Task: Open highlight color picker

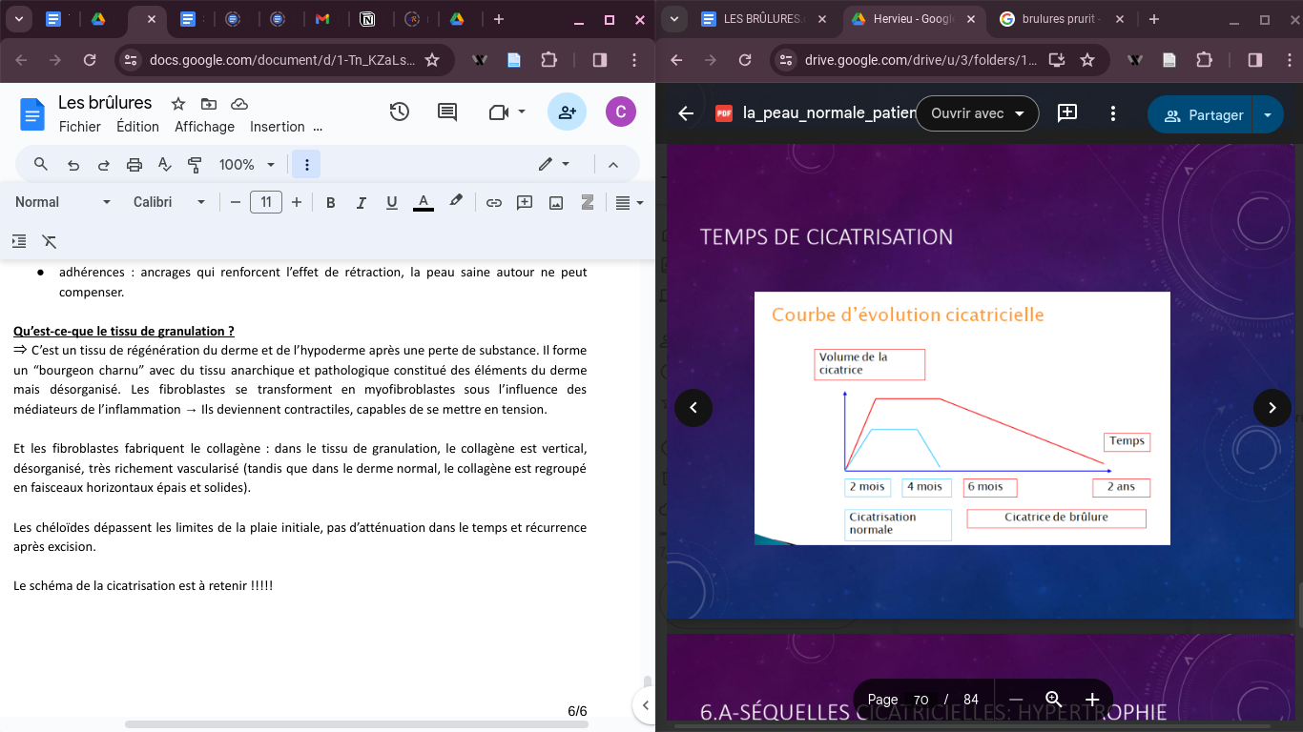Action: 456,202
